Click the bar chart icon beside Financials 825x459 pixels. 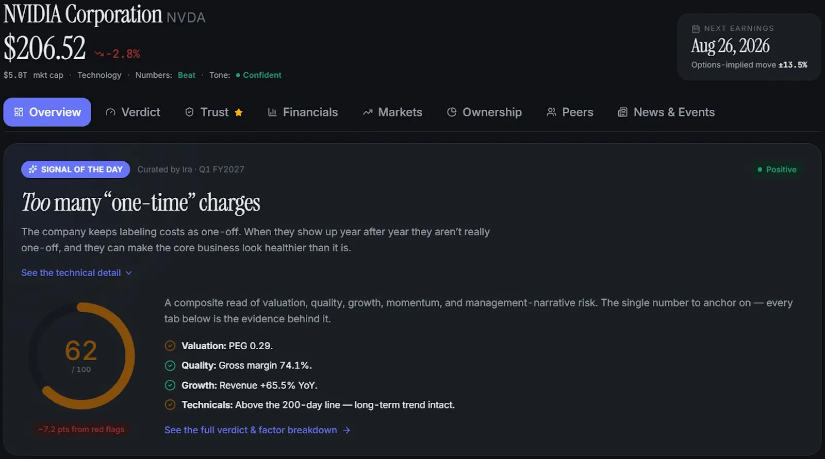(x=272, y=112)
